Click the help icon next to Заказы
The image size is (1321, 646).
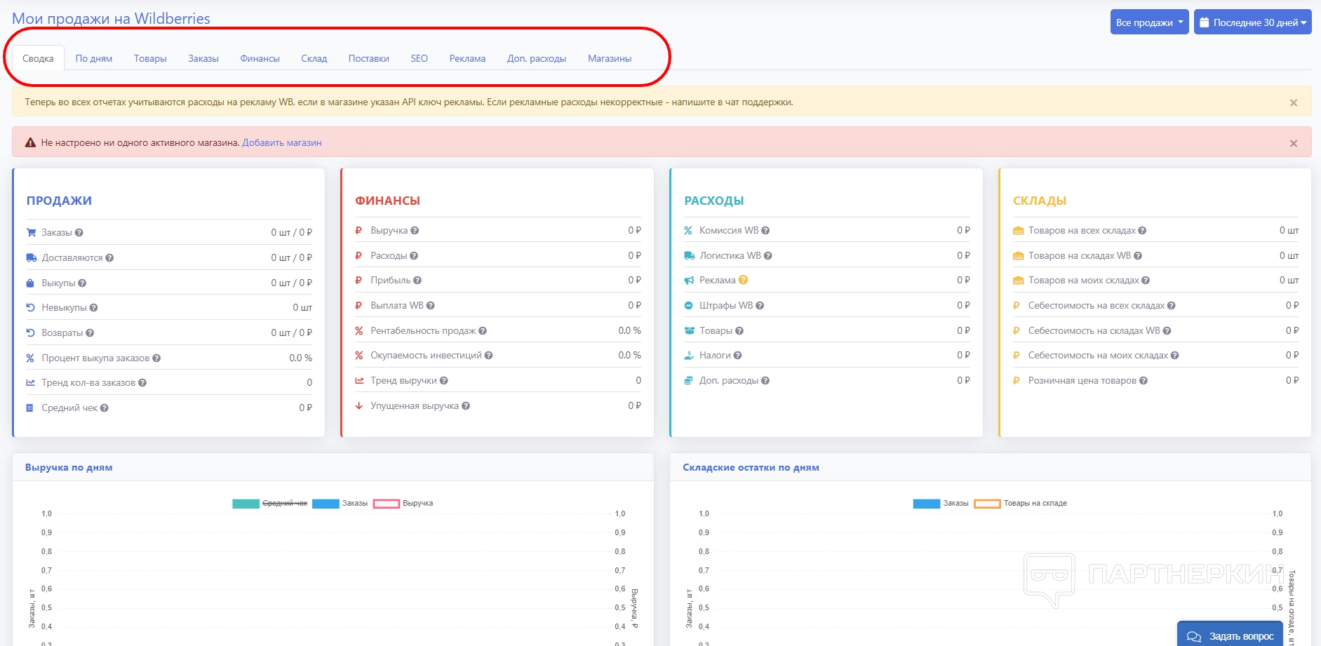79,233
